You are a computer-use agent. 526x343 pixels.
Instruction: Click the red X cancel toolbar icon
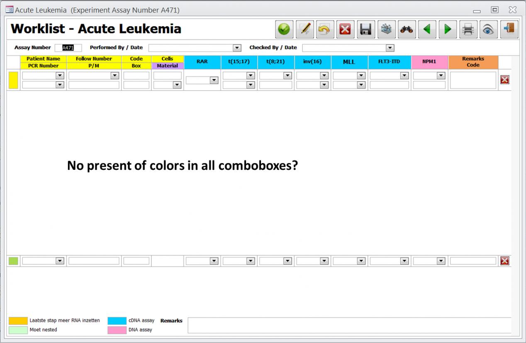pos(346,29)
